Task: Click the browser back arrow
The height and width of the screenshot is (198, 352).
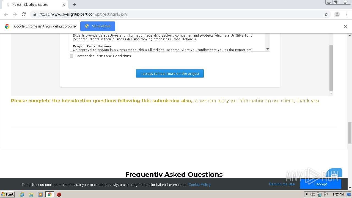Action: coord(6,14)
